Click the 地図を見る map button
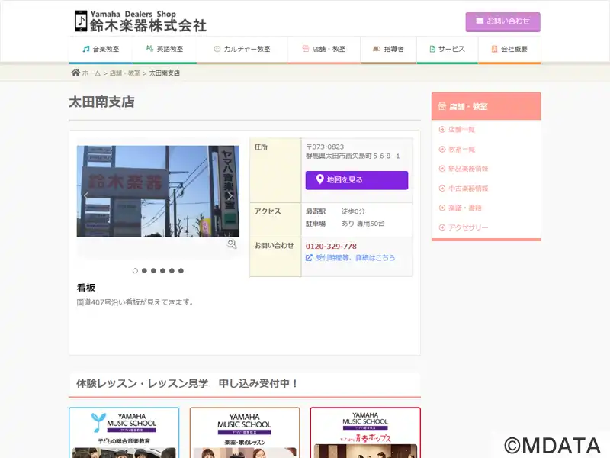Image resolution: width=610 pixels, height=458 pixels. tap(357, 180)
